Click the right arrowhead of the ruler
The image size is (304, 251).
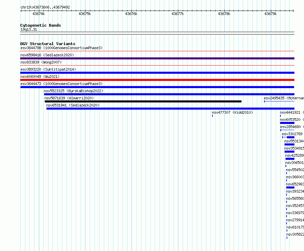[x=293, y=11]
